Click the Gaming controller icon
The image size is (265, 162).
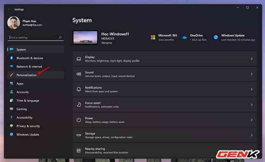(x=12, y=109)
